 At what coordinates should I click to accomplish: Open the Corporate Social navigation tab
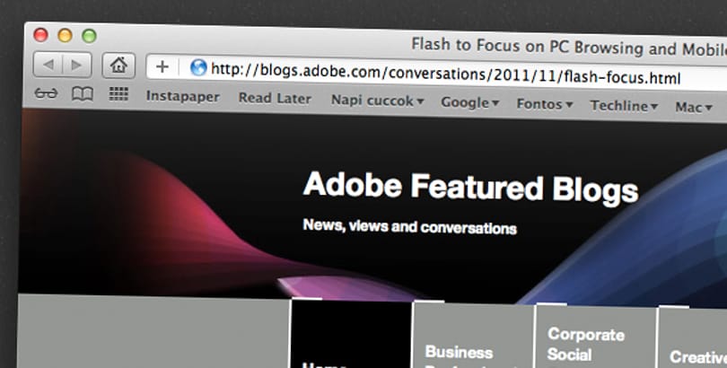[596, 337]
